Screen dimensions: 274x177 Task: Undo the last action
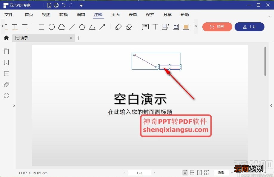tap(64, 5)
